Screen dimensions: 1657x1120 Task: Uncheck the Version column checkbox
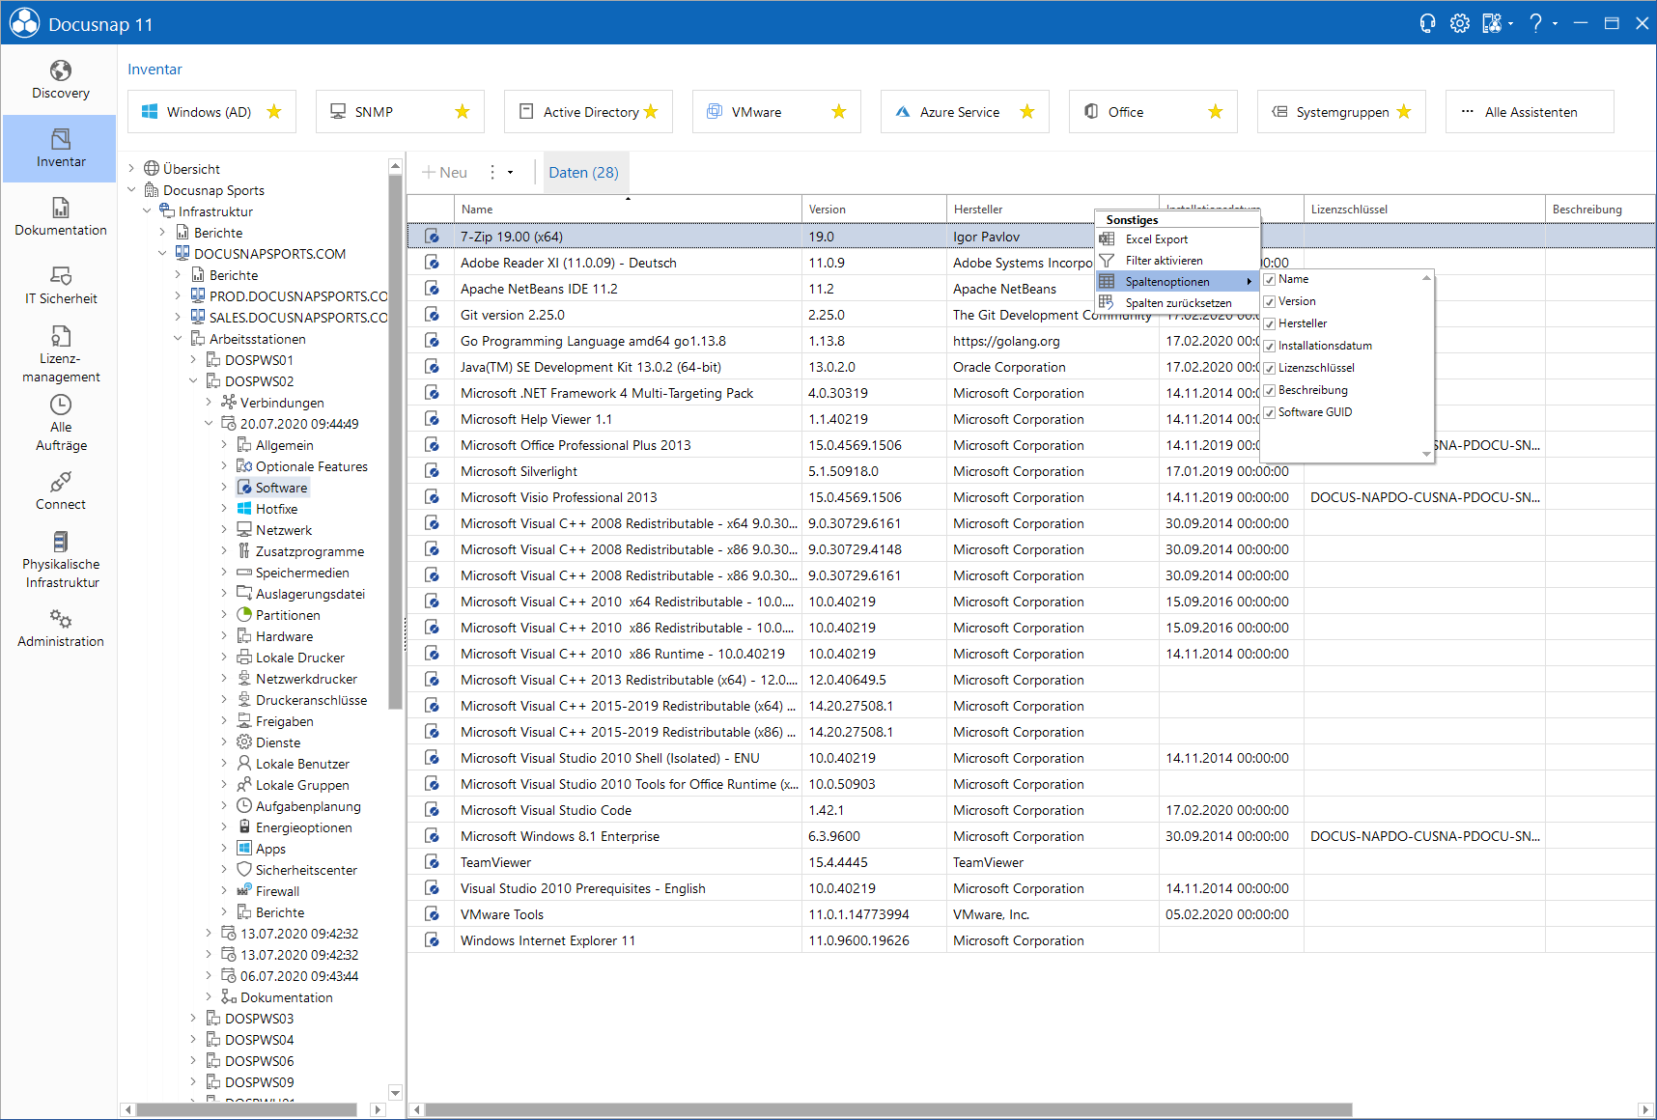pos(1270,302)
